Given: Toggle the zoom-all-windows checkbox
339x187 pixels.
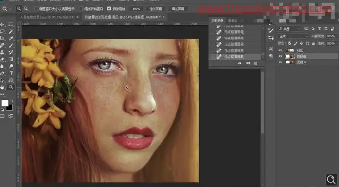Looking at the screenshot, I should click(x=81, y=9).
